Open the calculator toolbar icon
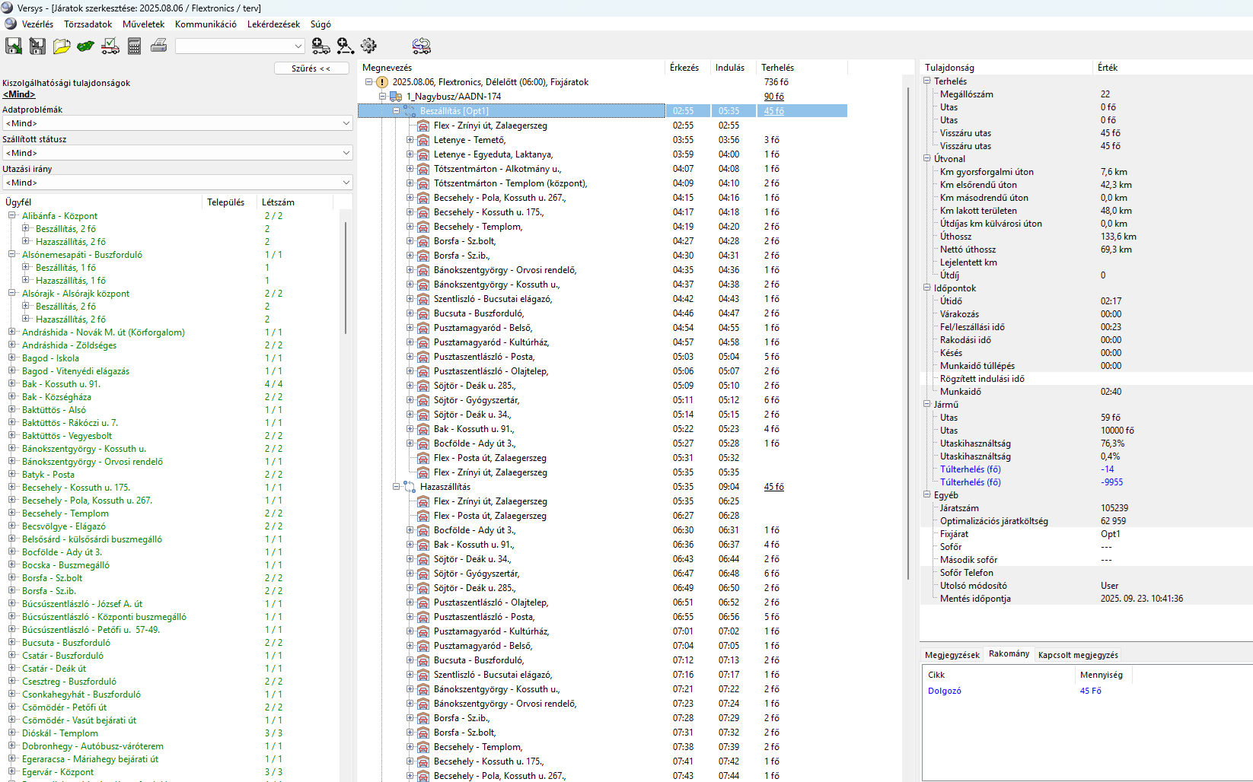Viewport: 1253px width, 782px height. [135, 46]
